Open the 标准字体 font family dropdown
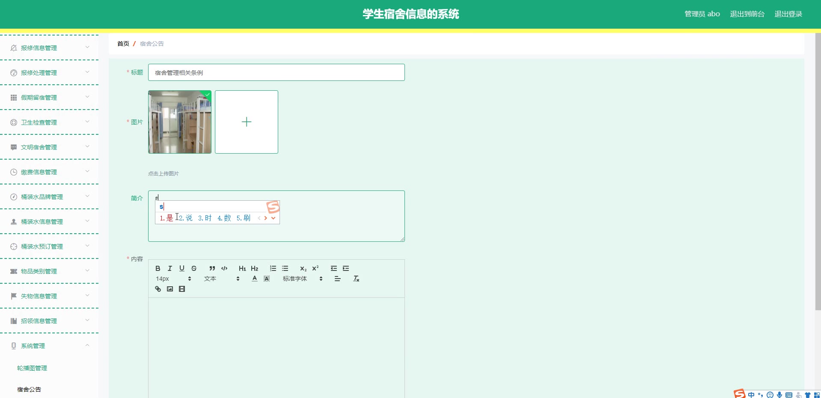Screen dimensions: 821x398 coord(303,279)
